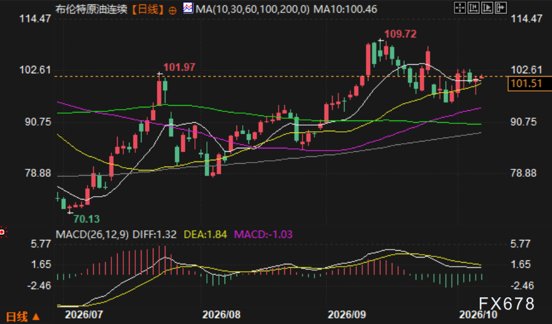Click the 2026/08 date label on time axis

click(x=222, y=314)
